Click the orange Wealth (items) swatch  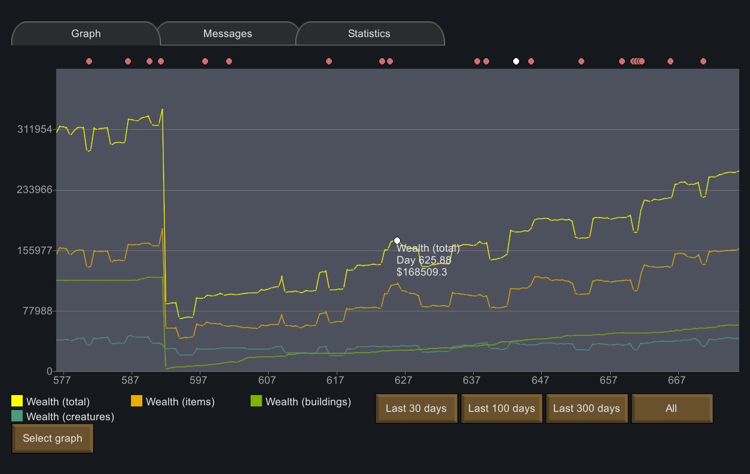[x=137, y=401]
